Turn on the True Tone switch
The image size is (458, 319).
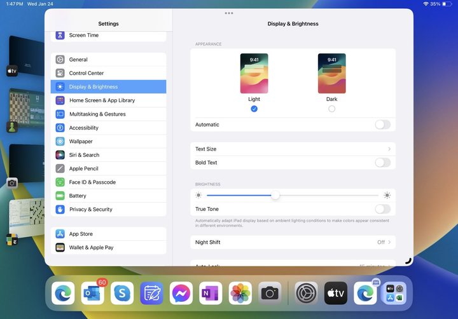point(383,209)
